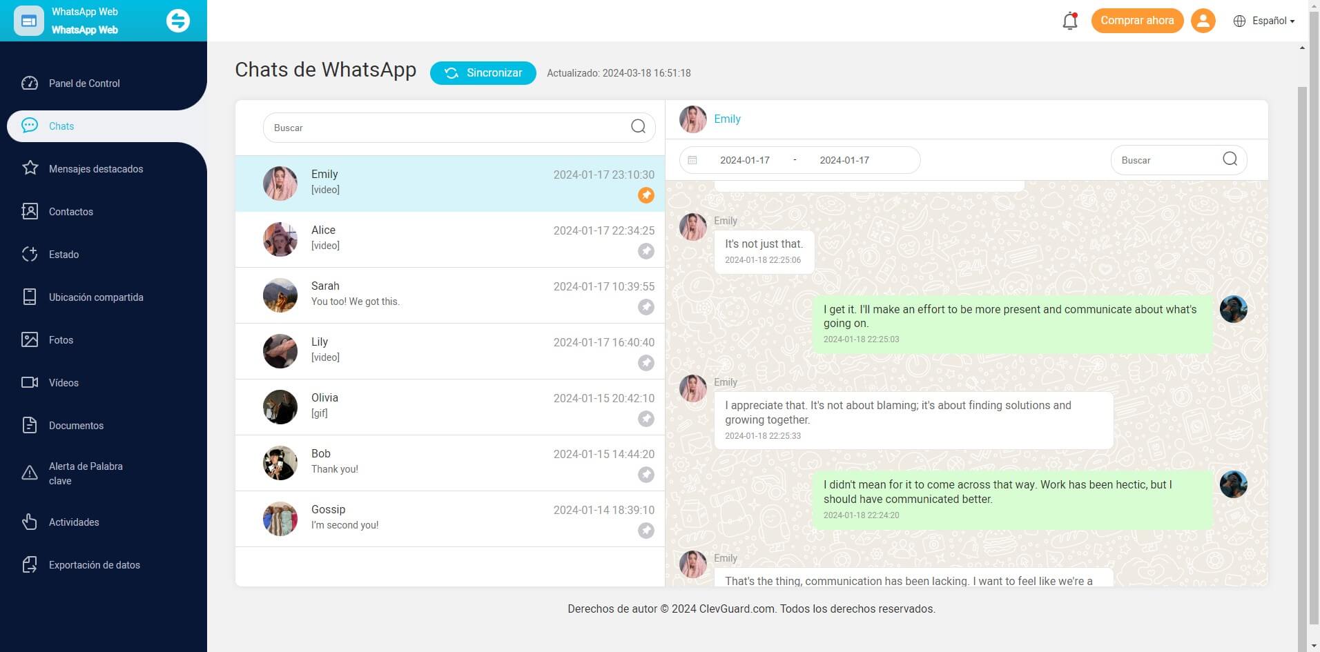The height and width of the screenshot is (652, 1320).
Task: Click the Sincronizar button
Action: tap(483, 73)
